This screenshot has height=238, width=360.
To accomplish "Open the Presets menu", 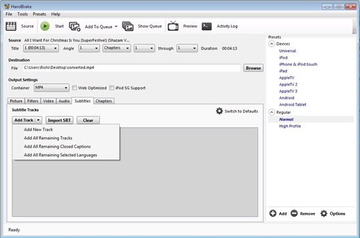I will [x=39, y=14].
